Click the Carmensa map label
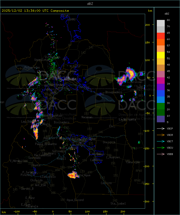The width and height of the screenshot is (180, 215). click(x=96, y=160)
